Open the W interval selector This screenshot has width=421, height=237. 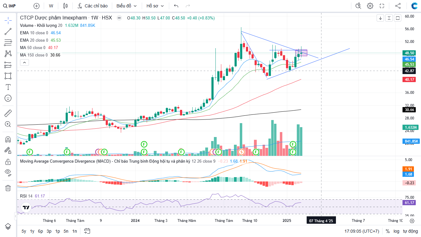click(51, 6)
